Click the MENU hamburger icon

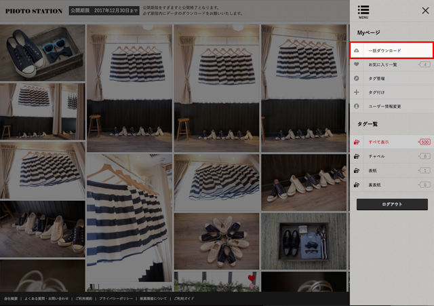(x=363, y=11)
